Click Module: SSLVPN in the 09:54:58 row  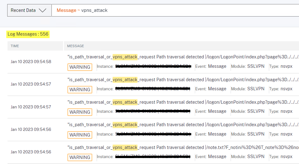(248, 66)
